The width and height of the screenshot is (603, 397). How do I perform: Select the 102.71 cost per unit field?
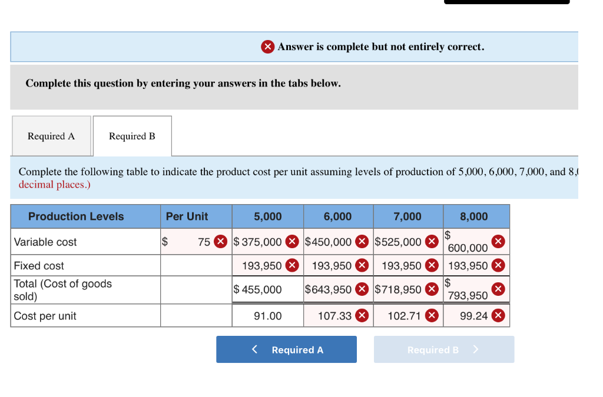(408, 316)
